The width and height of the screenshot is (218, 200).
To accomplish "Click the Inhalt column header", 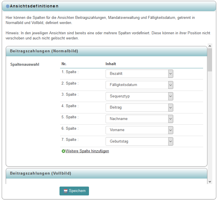I will [x=111, y=64].
